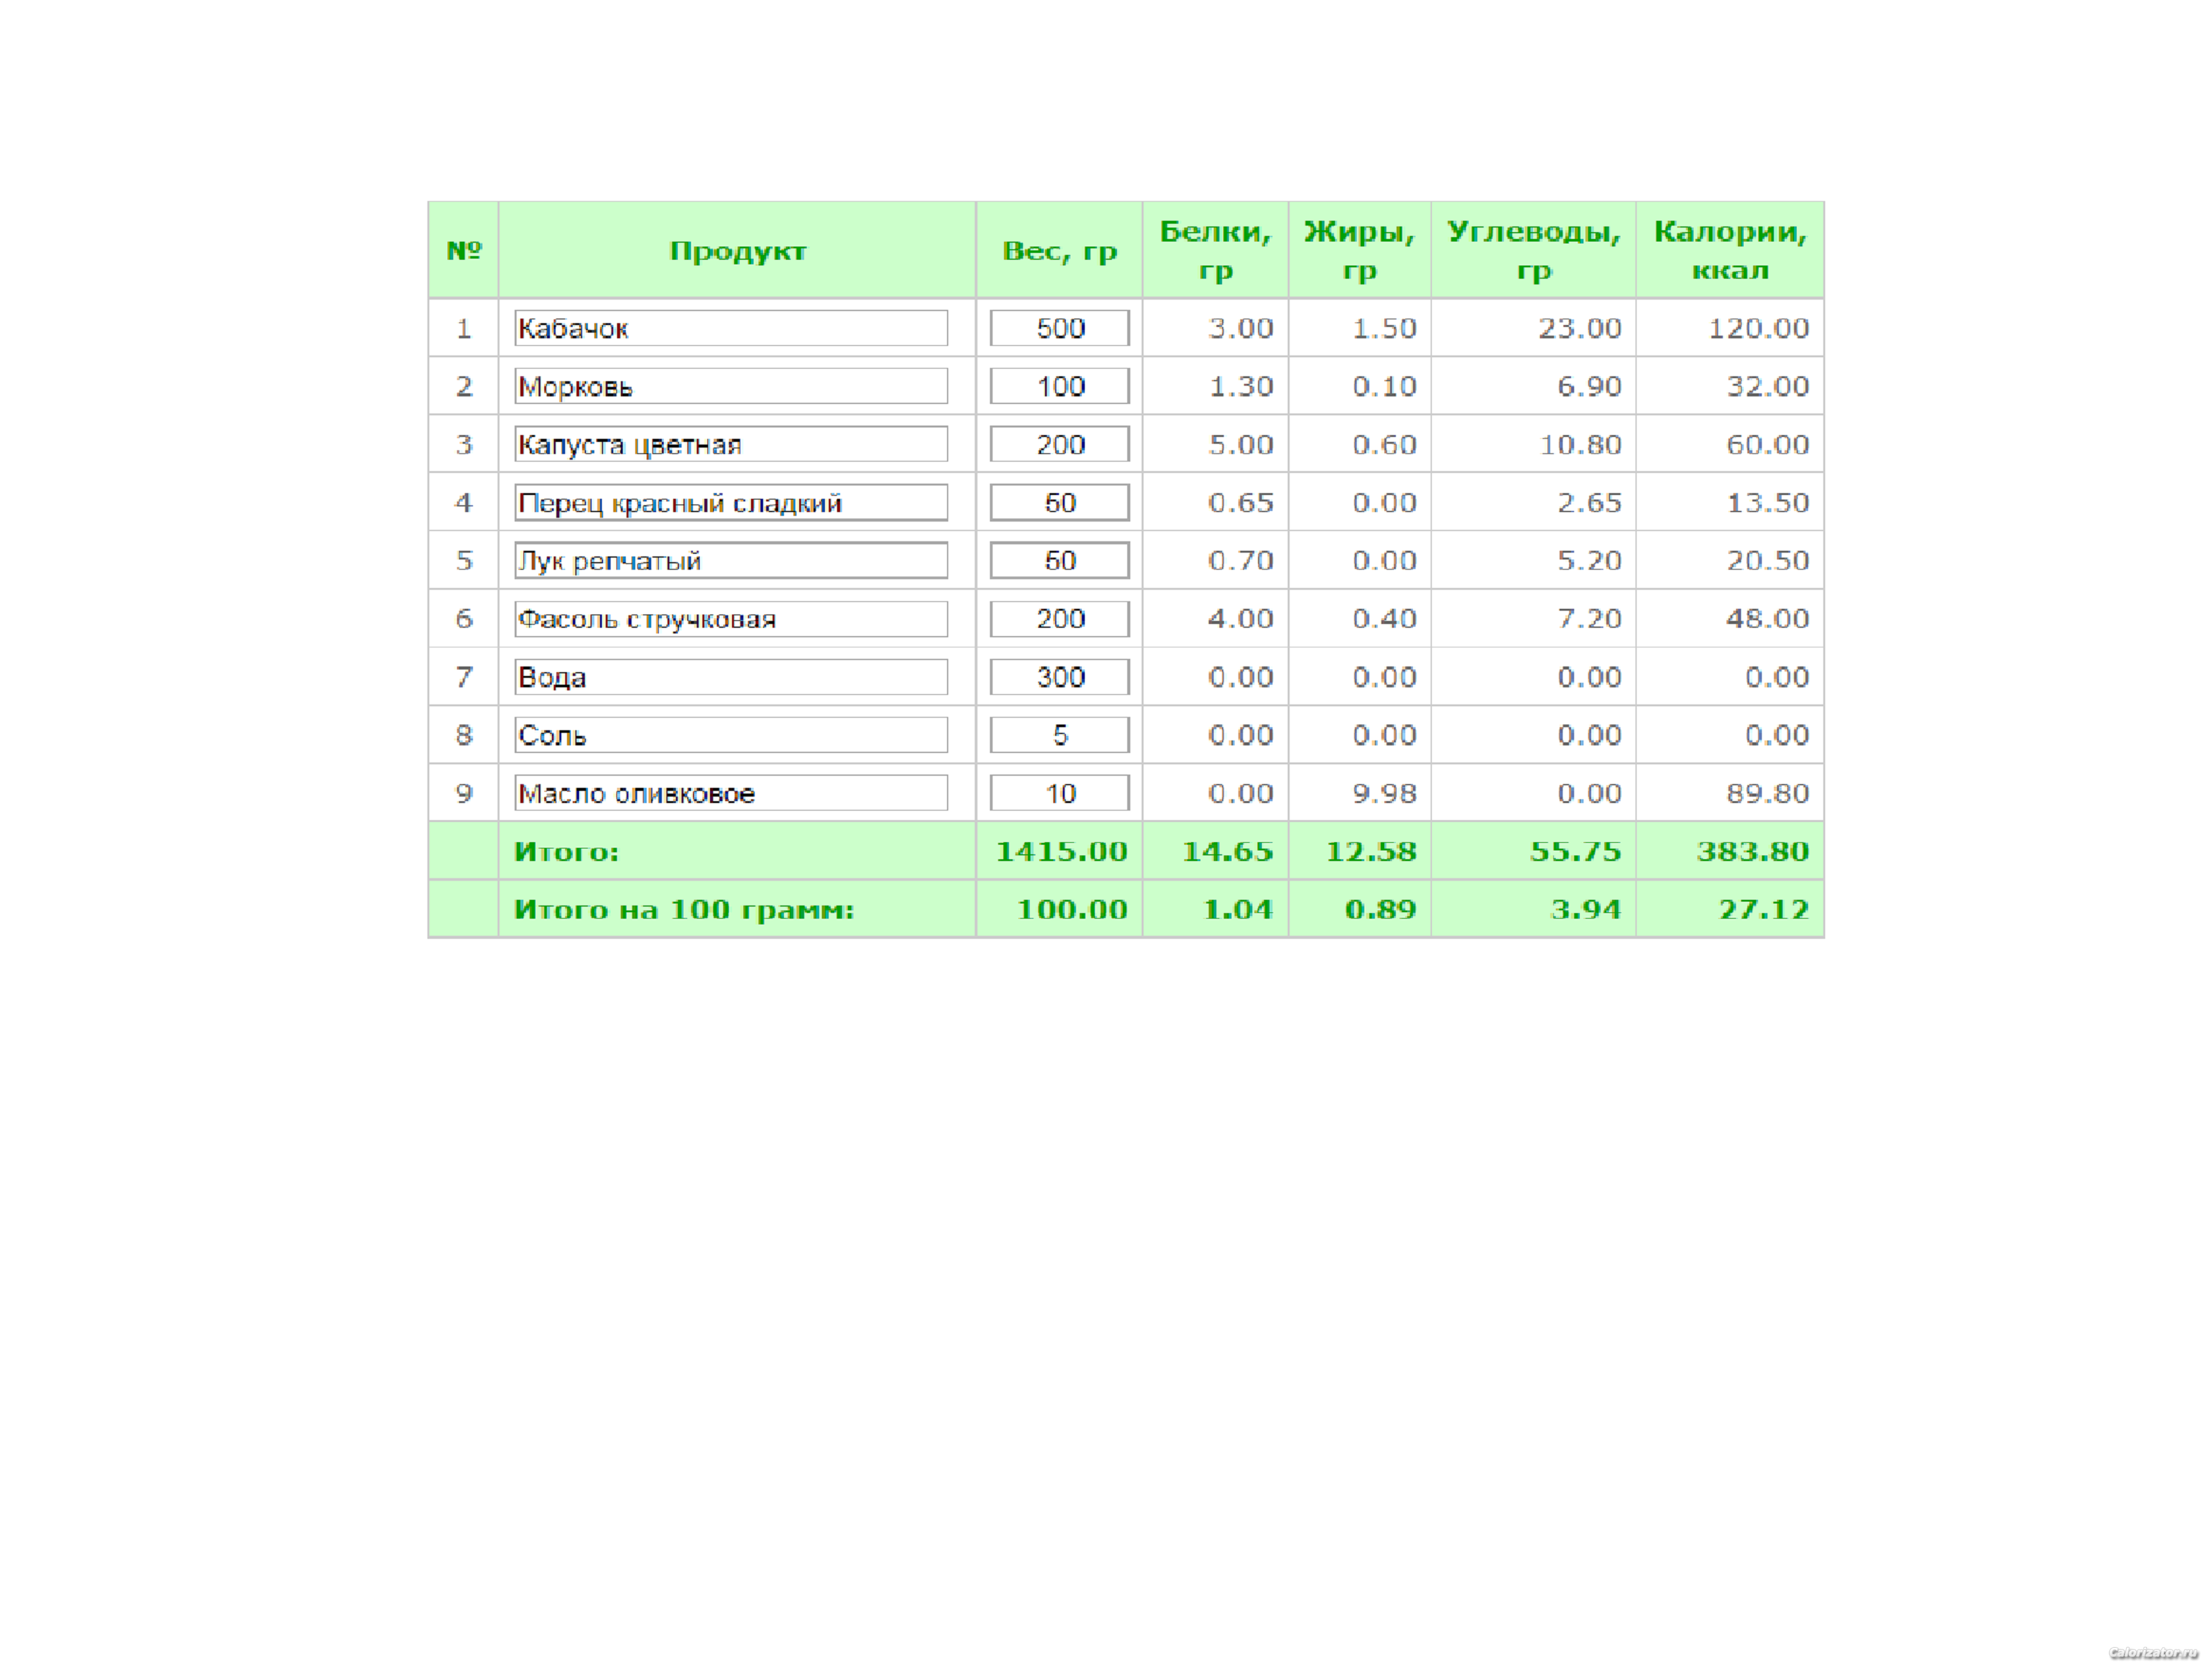
Task: Click the Вода product name field
Action: [x=731, y=677]
